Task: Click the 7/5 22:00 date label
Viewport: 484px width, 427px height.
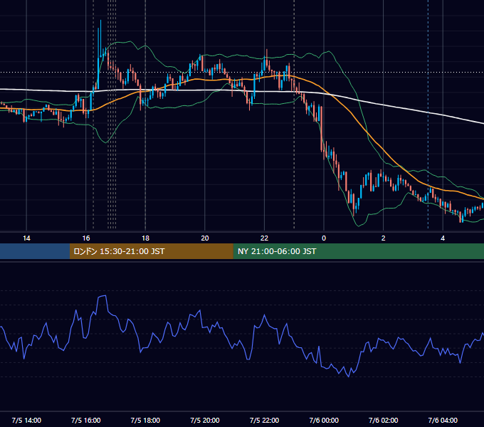Action: [264, 420]
